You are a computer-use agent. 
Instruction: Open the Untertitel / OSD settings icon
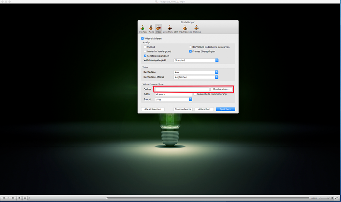click(x=170, y=28)
